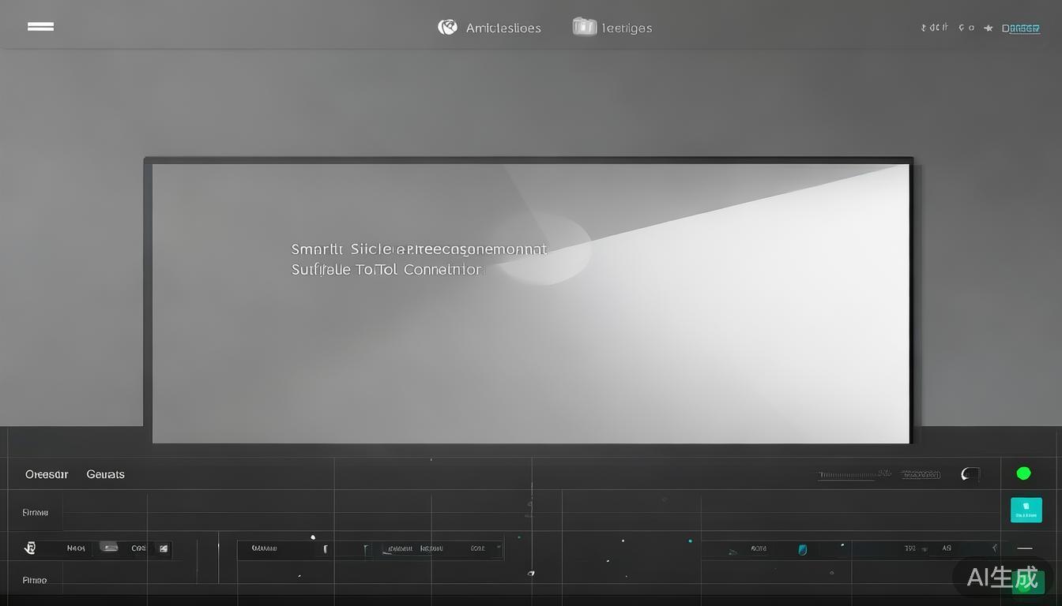Click the Amicteslioes label in top bar

(503, 28)
